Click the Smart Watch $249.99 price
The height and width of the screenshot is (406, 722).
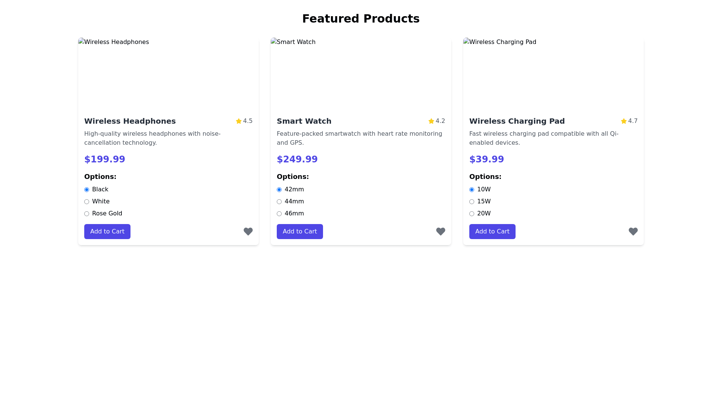click(297, 159)
